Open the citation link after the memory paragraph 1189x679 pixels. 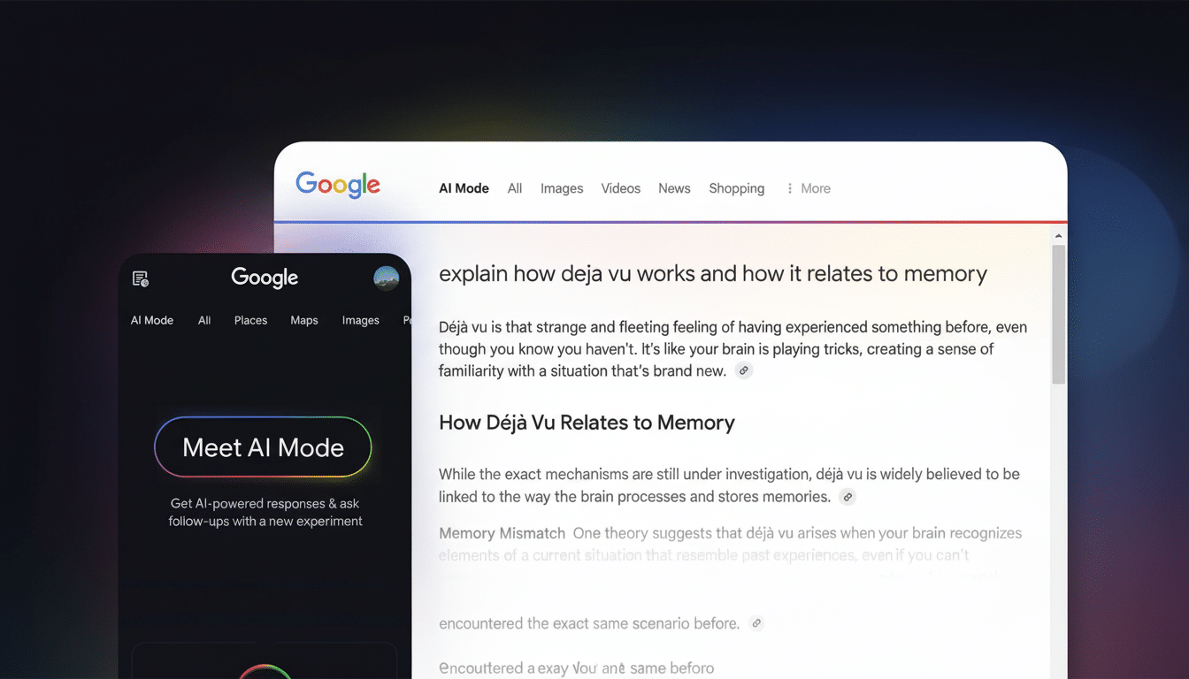(847, 497)
